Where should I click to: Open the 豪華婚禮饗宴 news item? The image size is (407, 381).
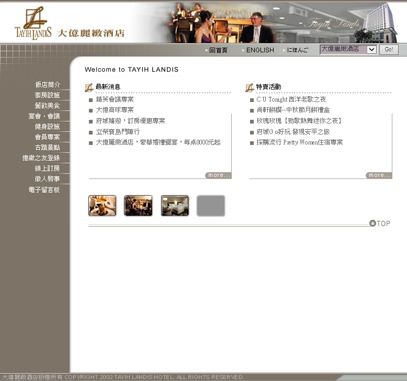(158, 142)
